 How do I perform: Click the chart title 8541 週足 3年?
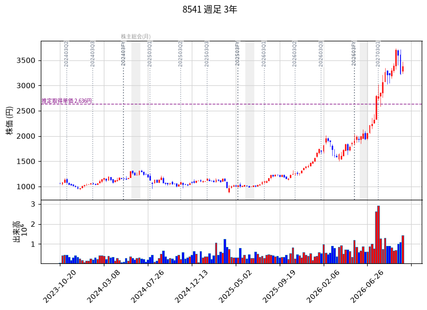(210, 10)
